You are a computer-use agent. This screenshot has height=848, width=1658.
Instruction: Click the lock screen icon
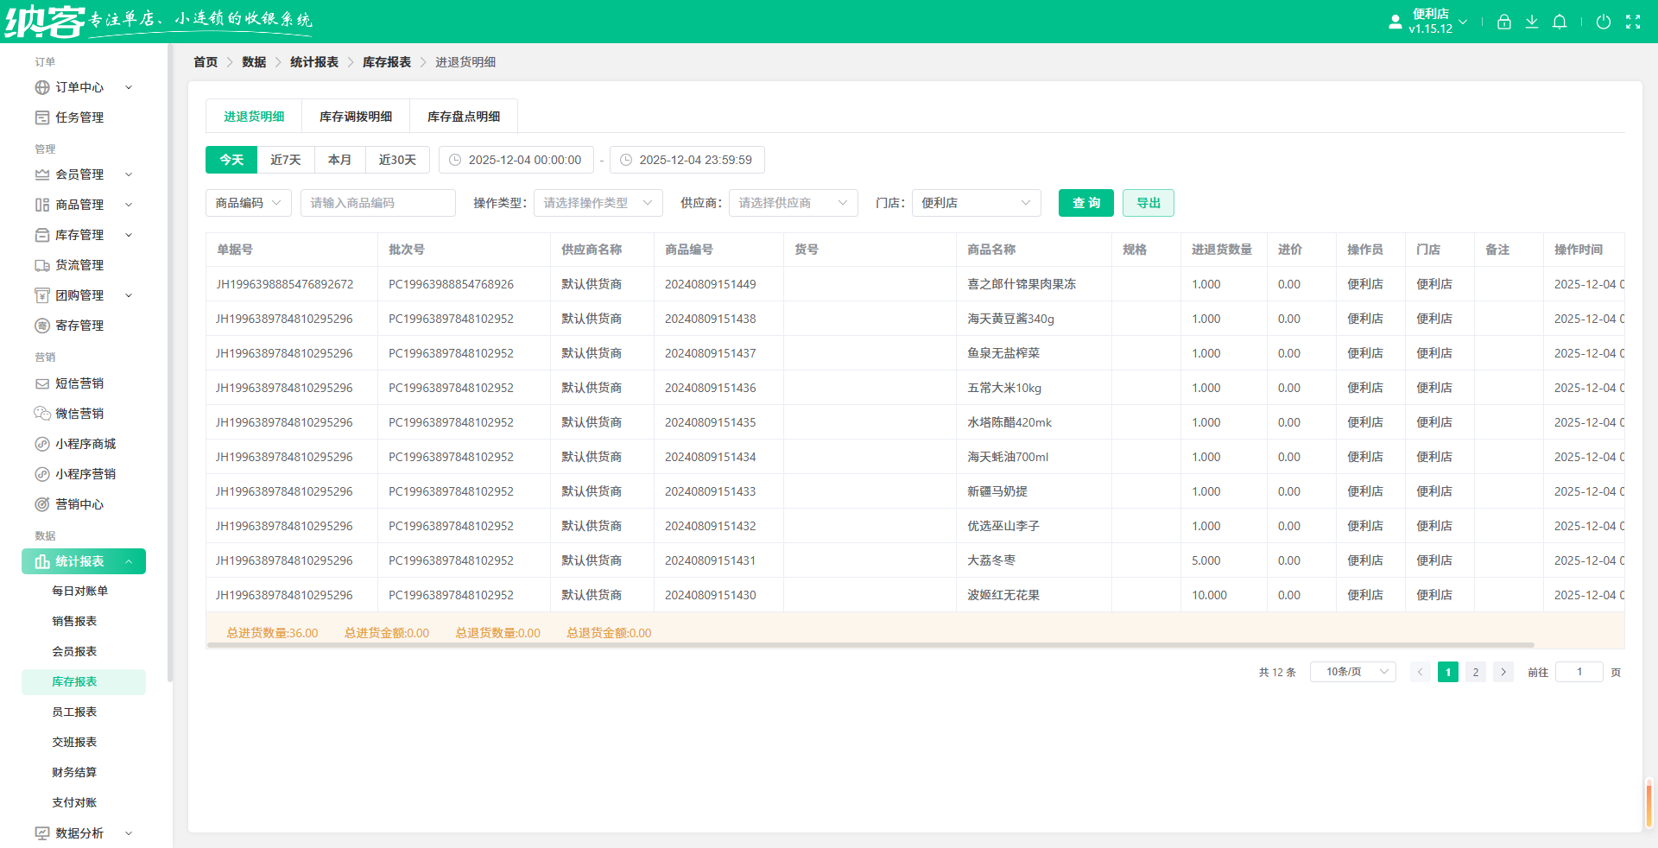pos(1503,22)
